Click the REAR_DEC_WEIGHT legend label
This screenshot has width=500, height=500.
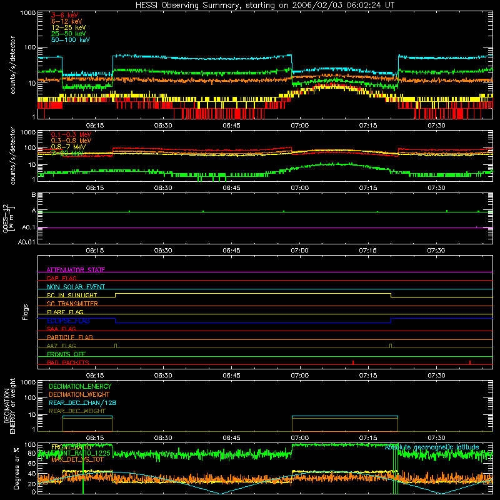tap(77, 411)
